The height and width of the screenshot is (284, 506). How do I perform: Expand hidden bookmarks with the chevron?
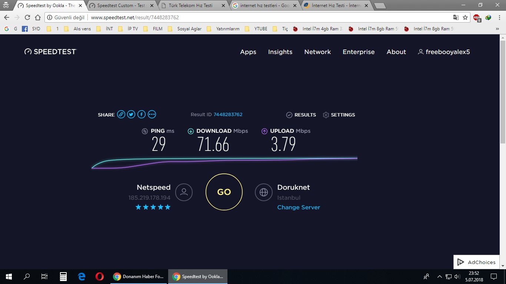497,28
